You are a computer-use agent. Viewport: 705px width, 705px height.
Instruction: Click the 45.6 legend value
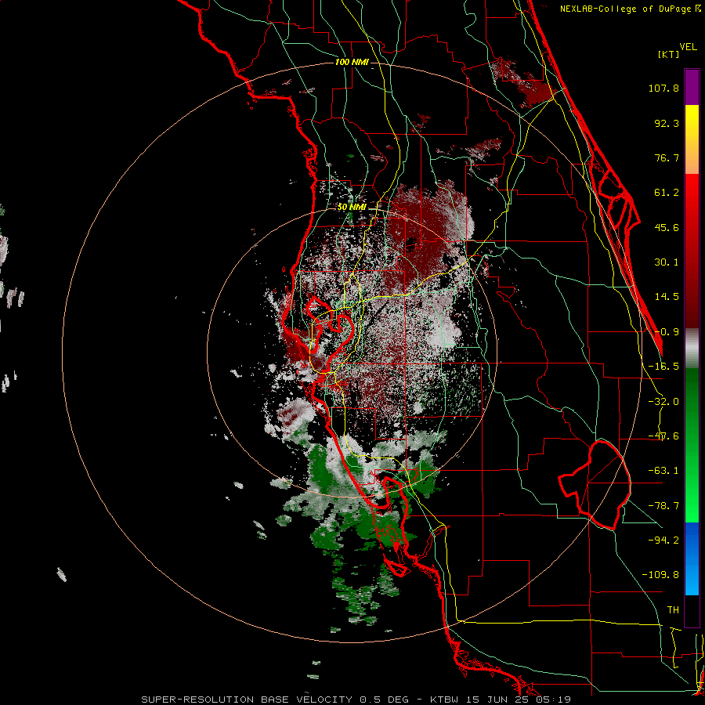click(x=667, y=227)
